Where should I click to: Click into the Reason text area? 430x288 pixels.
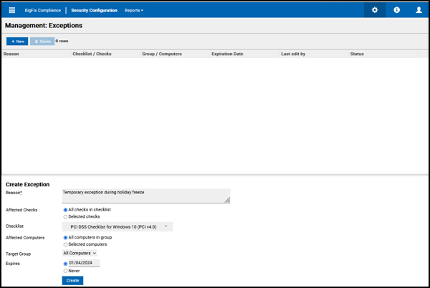click(x=146, y=196)
